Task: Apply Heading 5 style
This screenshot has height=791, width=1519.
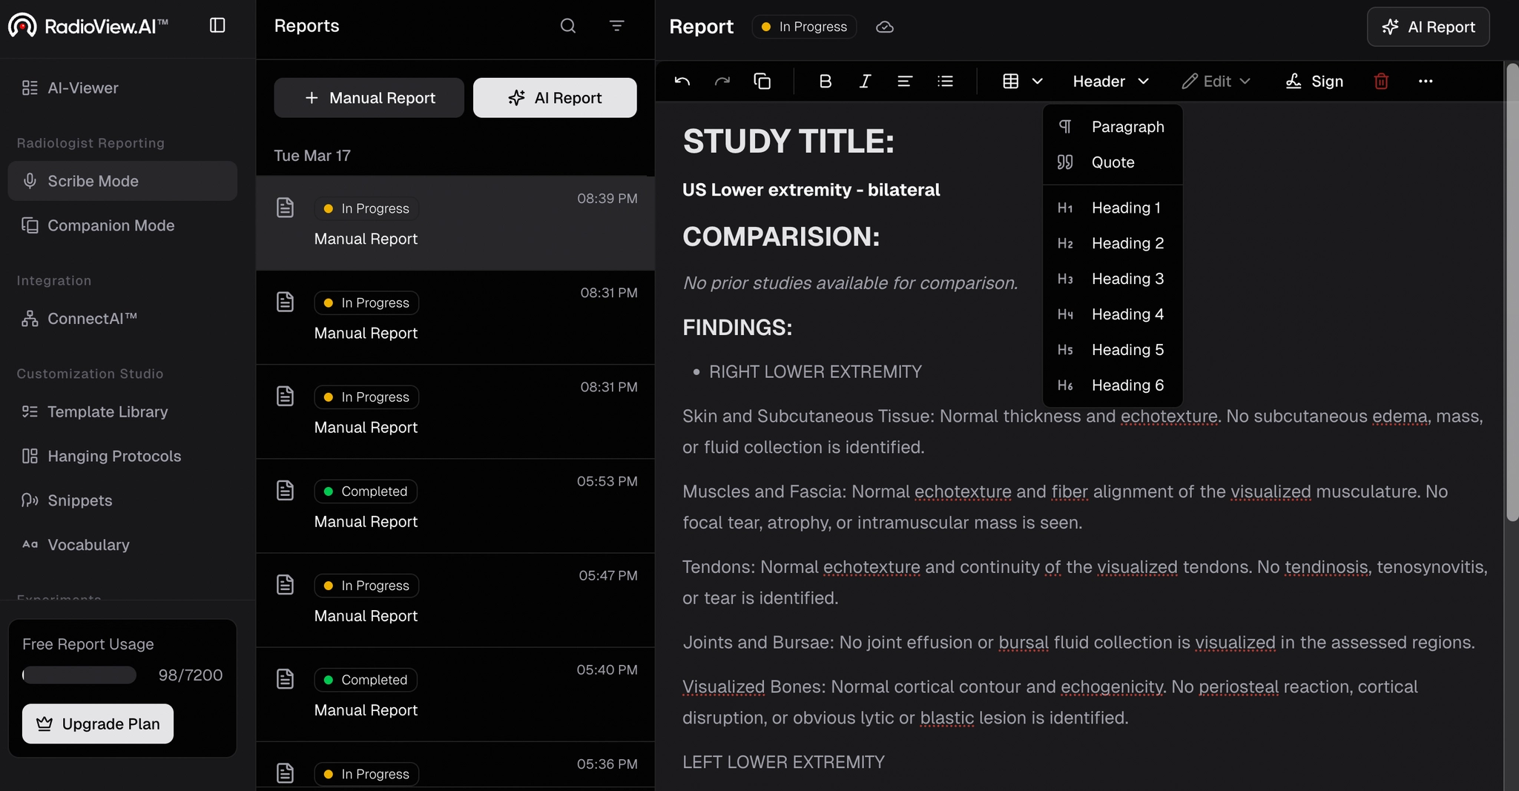Action: coord(1113,350)
